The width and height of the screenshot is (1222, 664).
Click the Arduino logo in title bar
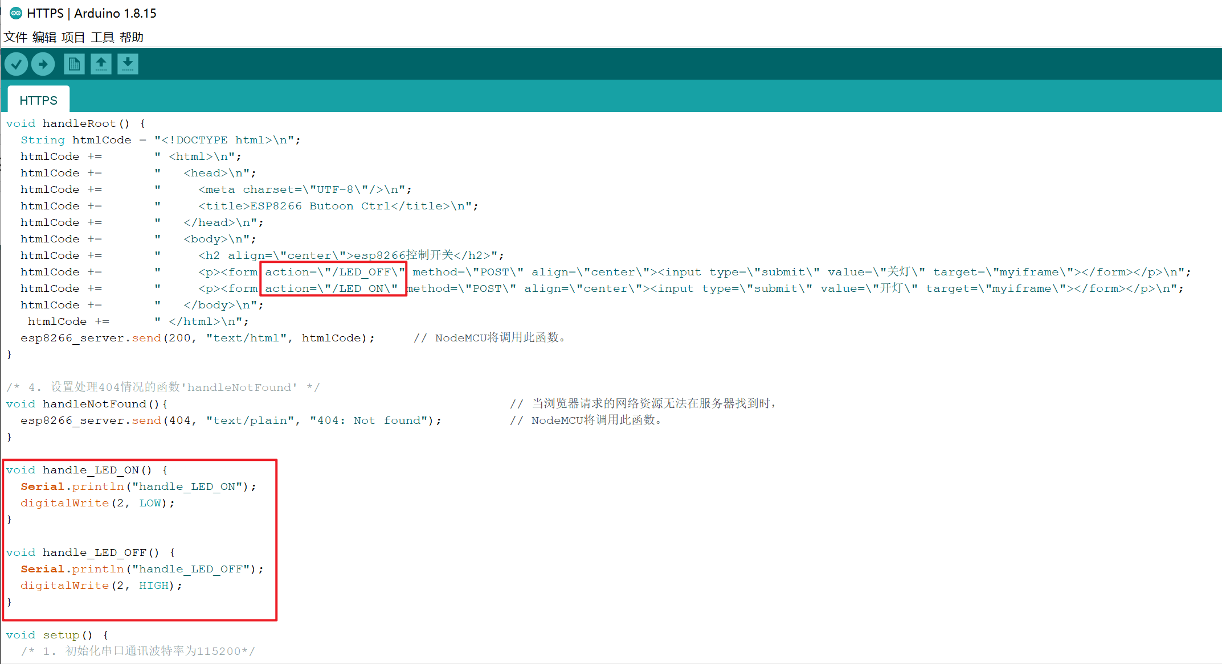pyautogui.click(x=16, y=13)
